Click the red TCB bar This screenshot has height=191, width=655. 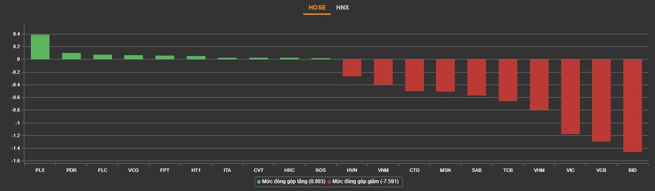pos(508,80)
